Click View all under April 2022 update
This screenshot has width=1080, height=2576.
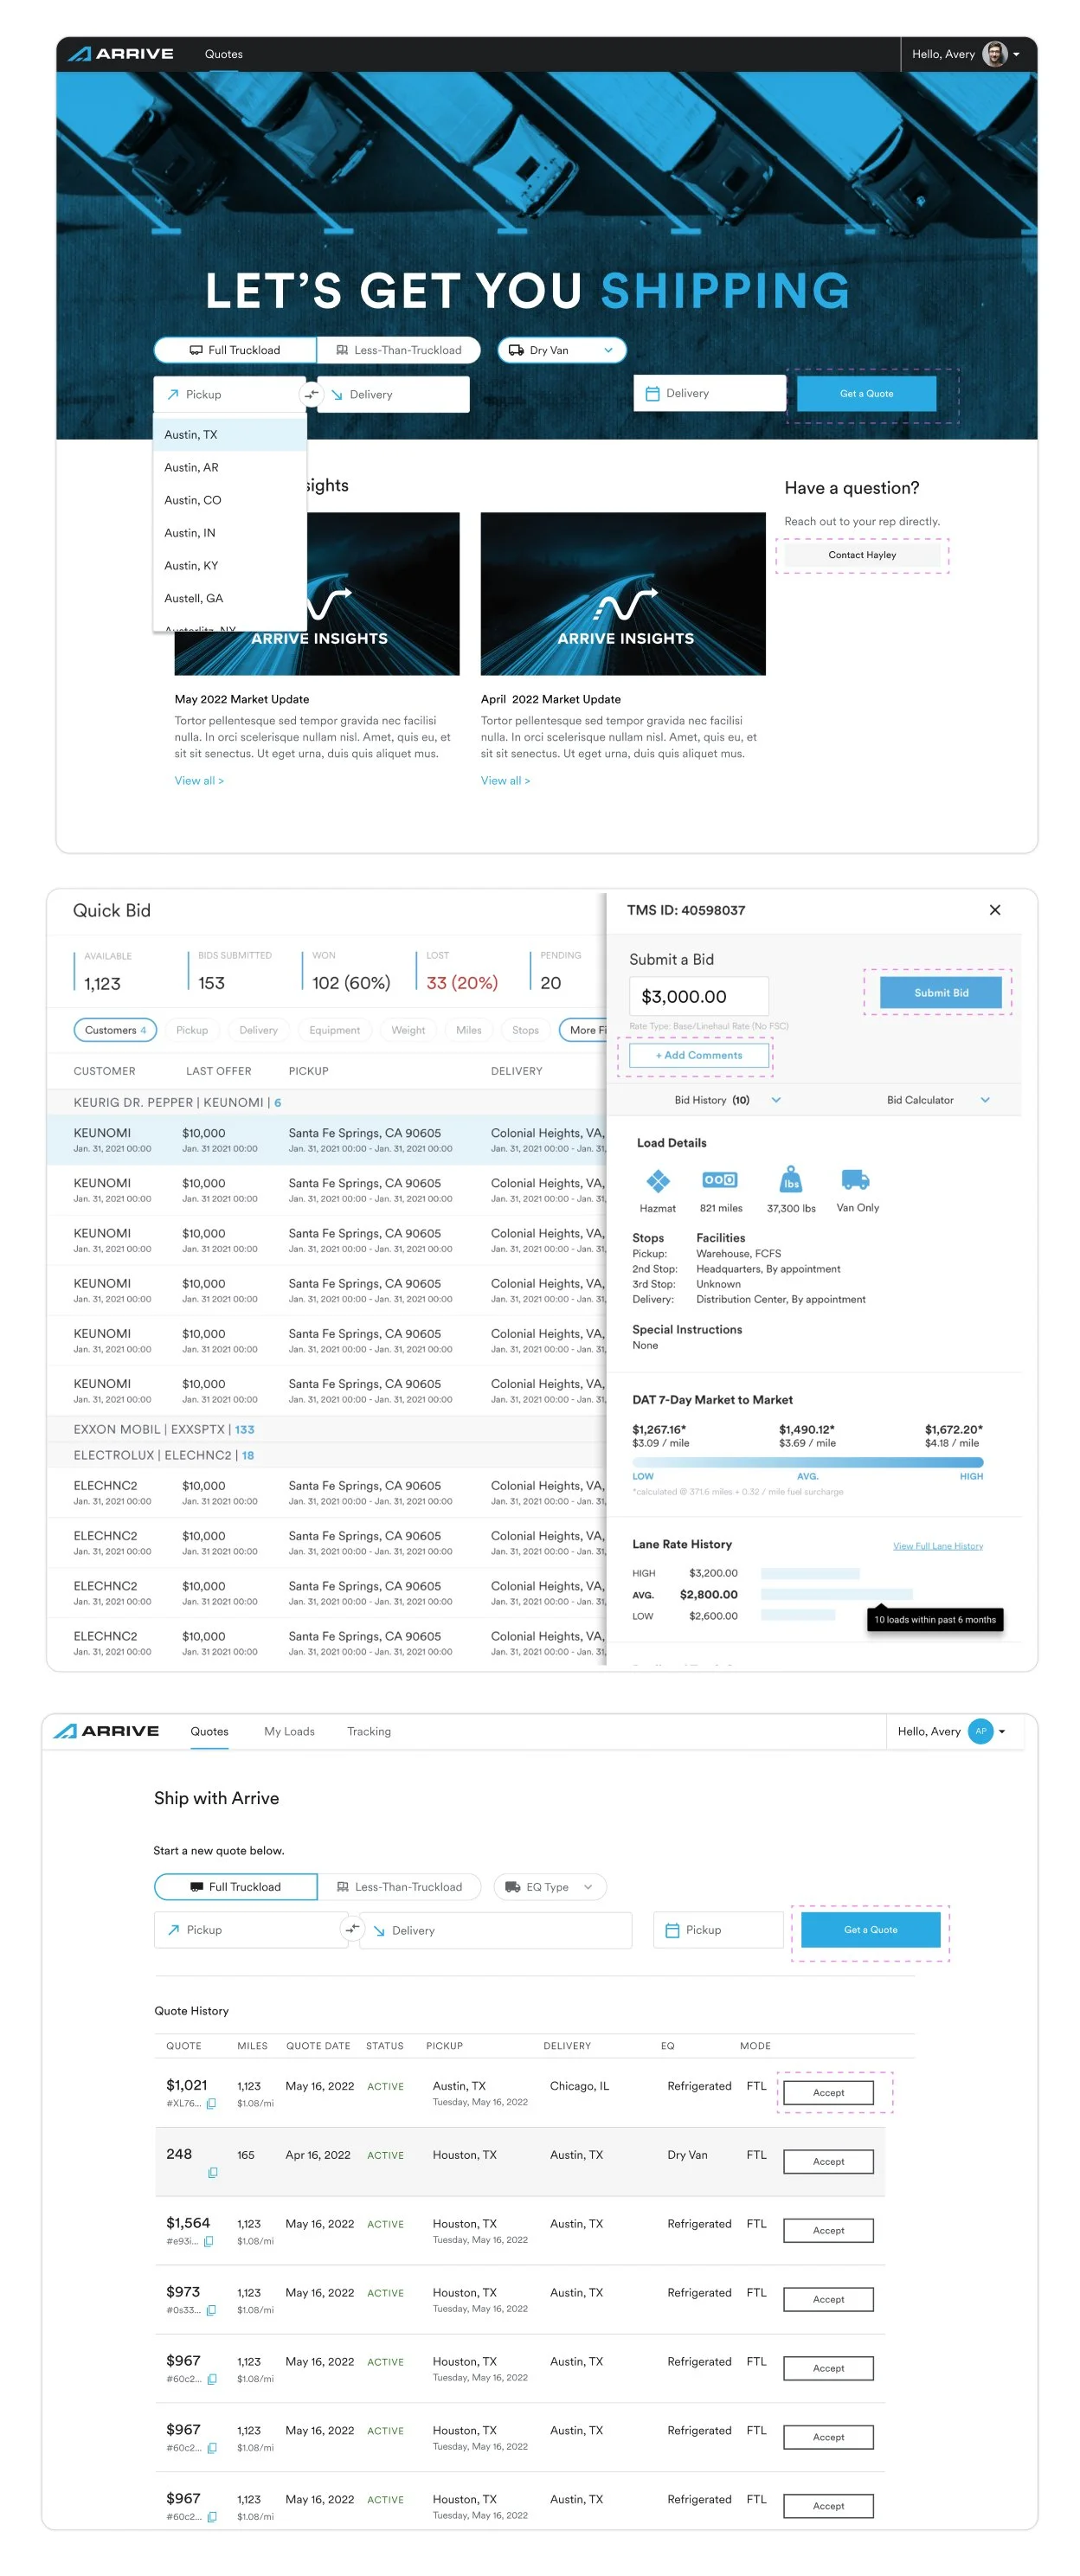click(x=505, y=780)
